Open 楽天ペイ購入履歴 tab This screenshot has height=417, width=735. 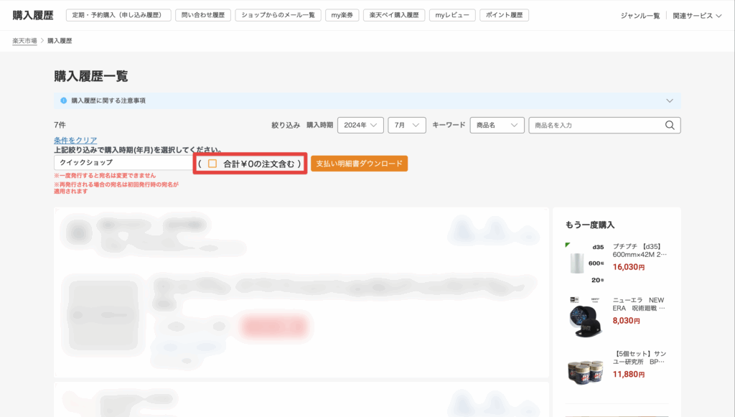[394, 15]
